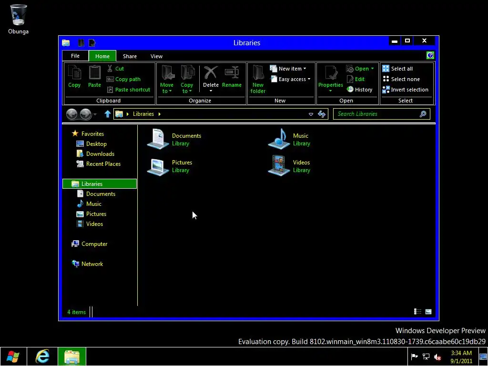The height and width of the screenshot is (366, 488).
Task: Open the Obunga recycle bin on desktop
Action: point(19,19)
